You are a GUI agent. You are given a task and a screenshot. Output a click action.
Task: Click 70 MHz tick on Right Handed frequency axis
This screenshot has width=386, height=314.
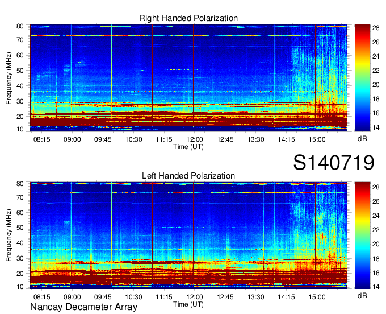20,40
